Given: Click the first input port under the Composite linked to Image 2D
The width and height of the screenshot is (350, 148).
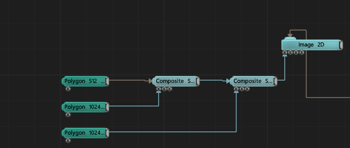Looking at the screenshot, I should (236, 89).
